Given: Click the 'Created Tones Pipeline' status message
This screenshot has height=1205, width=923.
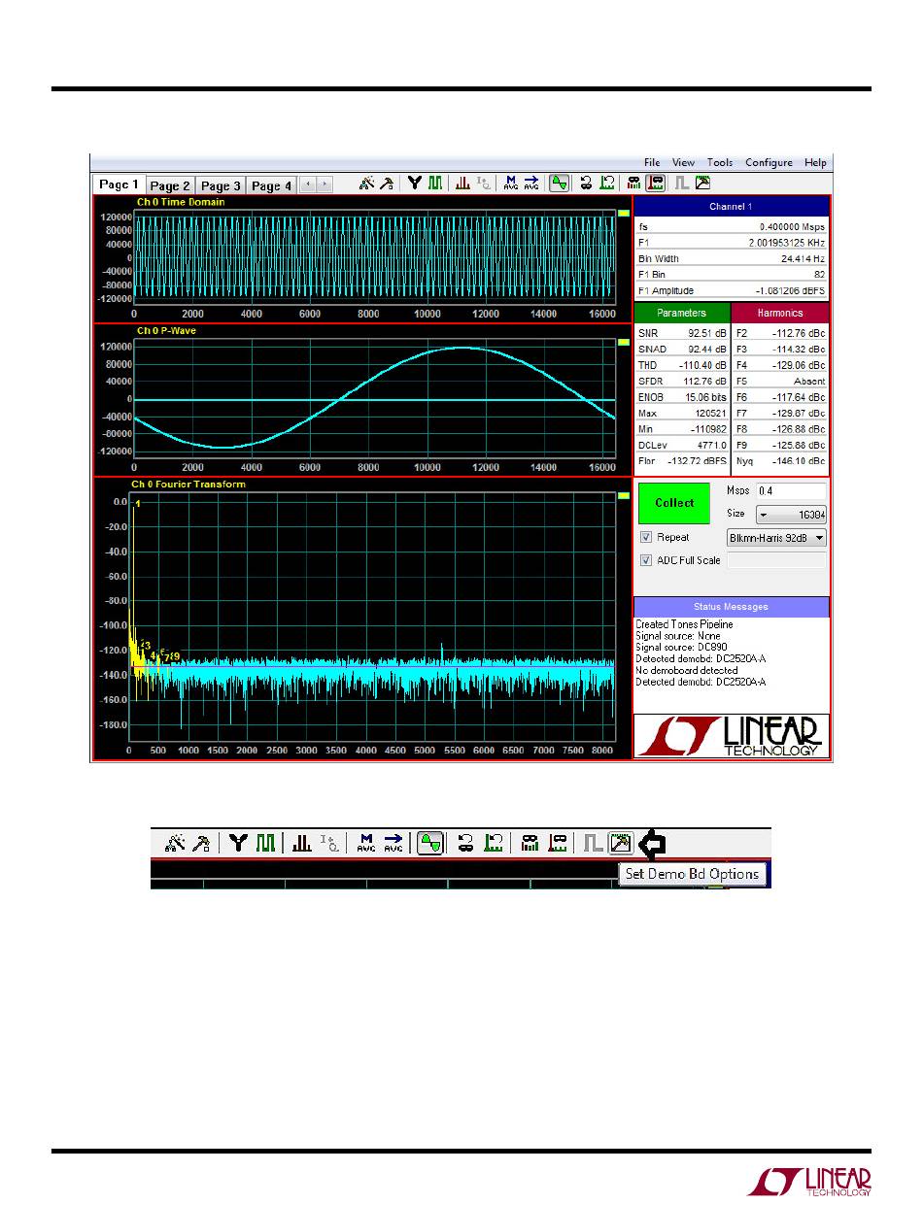Looking at the screenshot, I should pyautogui.click(x=684, y=624).
